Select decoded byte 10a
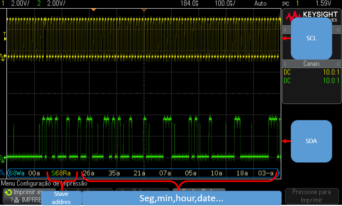The height and width of the screenshot is (206, 342). point(216,173)
